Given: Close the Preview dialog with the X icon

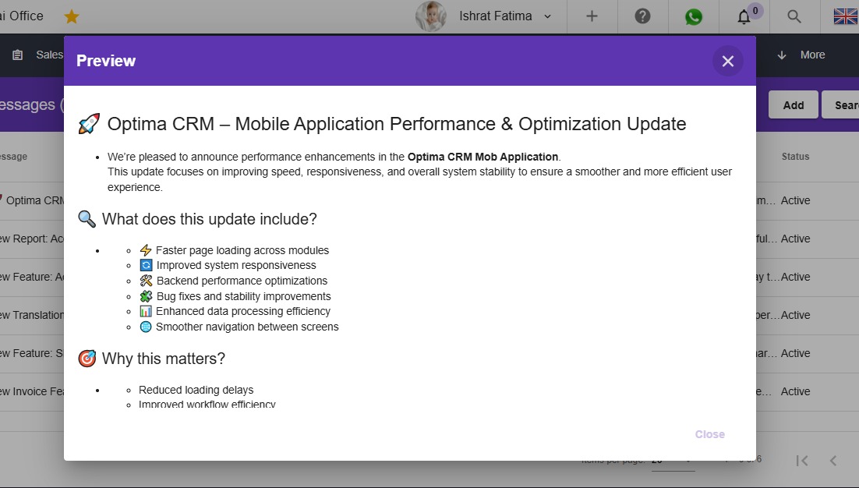Looking at the screenshot, I should (727, 61).
